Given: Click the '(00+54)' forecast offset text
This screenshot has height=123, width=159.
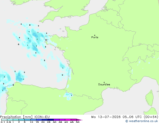Looking at the screenshot, I should click(x=151, y=117).
